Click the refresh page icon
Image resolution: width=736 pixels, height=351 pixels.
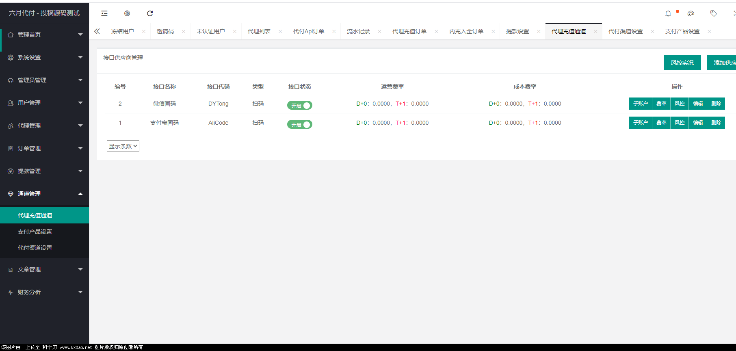click(150, 13)
